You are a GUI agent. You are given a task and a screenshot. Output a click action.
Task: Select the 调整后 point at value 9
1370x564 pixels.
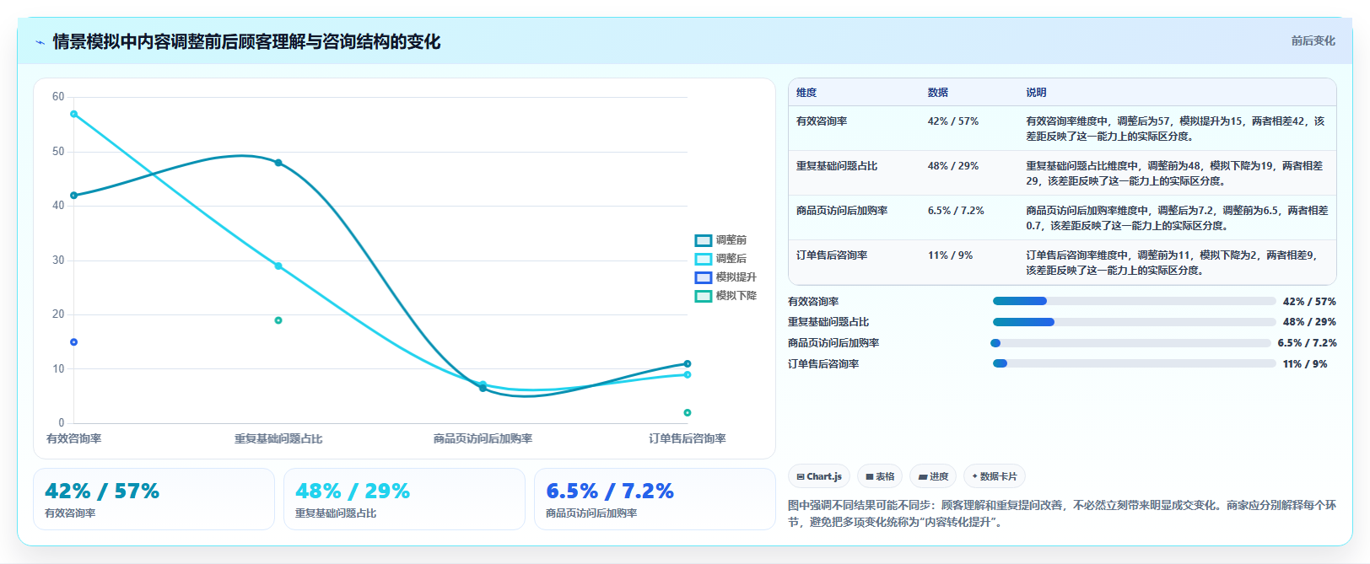tap(688, 375)
